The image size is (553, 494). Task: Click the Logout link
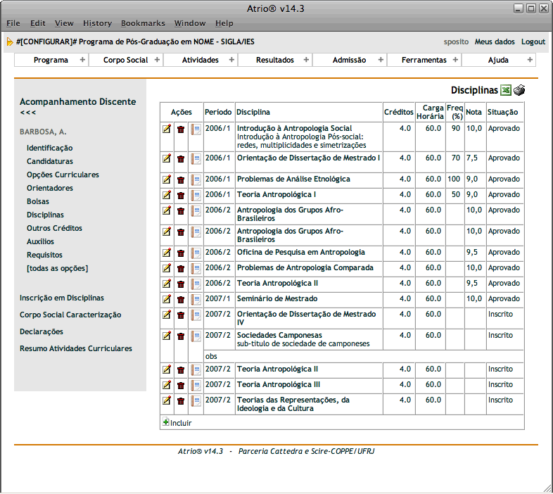pos(533,42)
